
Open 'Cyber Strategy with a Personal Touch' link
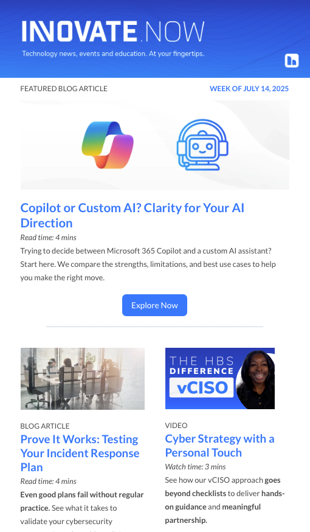click(x=219, y=446)
